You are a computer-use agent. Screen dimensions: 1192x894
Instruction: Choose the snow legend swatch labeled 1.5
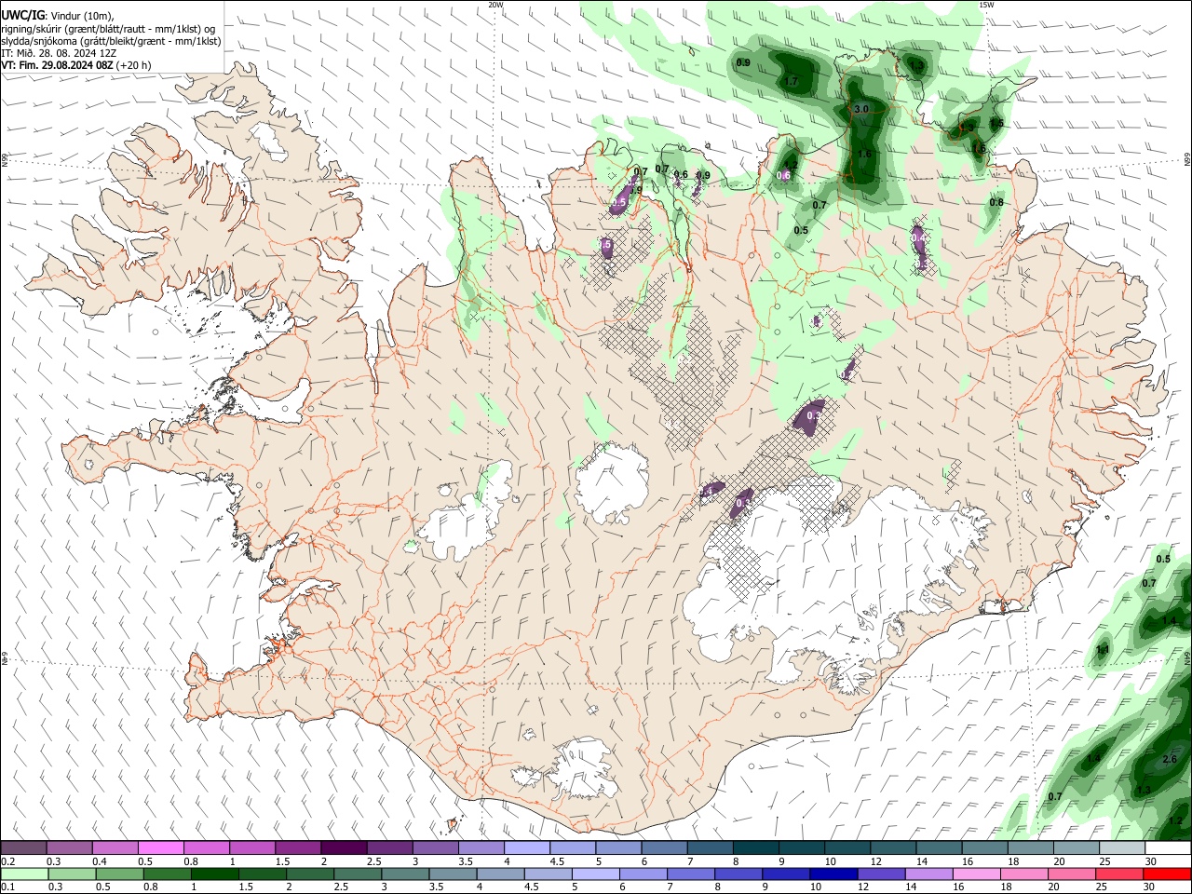pos(298,847)
